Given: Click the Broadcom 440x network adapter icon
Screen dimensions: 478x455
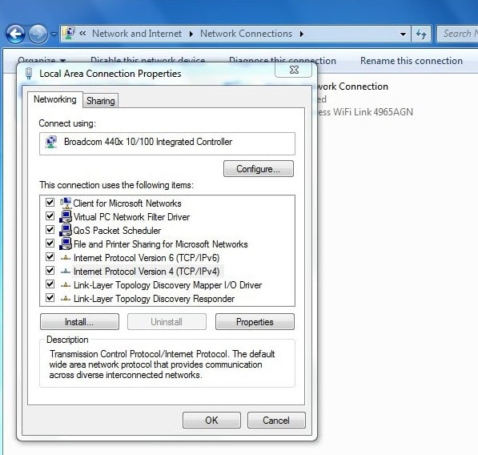Looking at the screenshot, I should tap(51, 142).
